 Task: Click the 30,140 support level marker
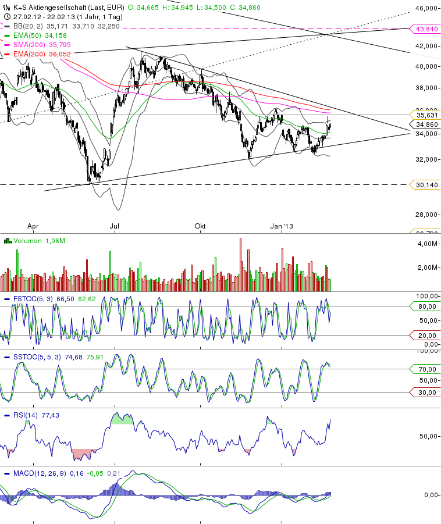tap(425, 185)
